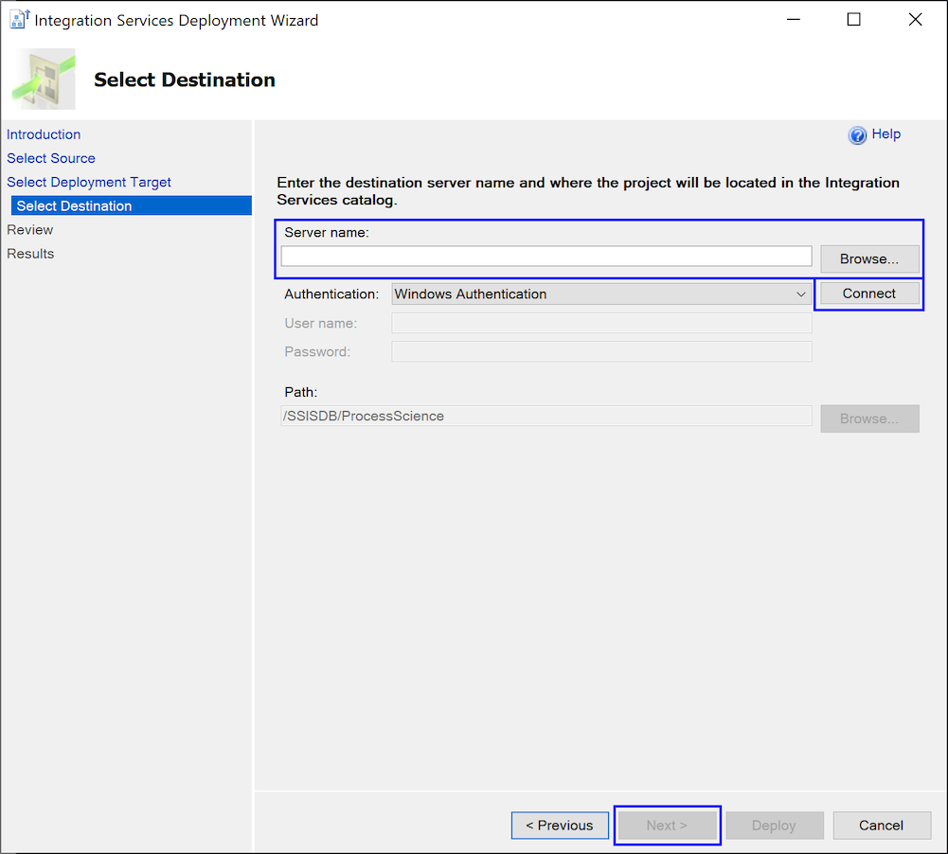Click the Next button
The image size is (948, 854).
[667, 826]
